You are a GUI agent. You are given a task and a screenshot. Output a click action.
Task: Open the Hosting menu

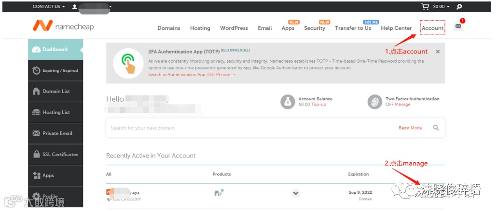click(x=200, y=28)
